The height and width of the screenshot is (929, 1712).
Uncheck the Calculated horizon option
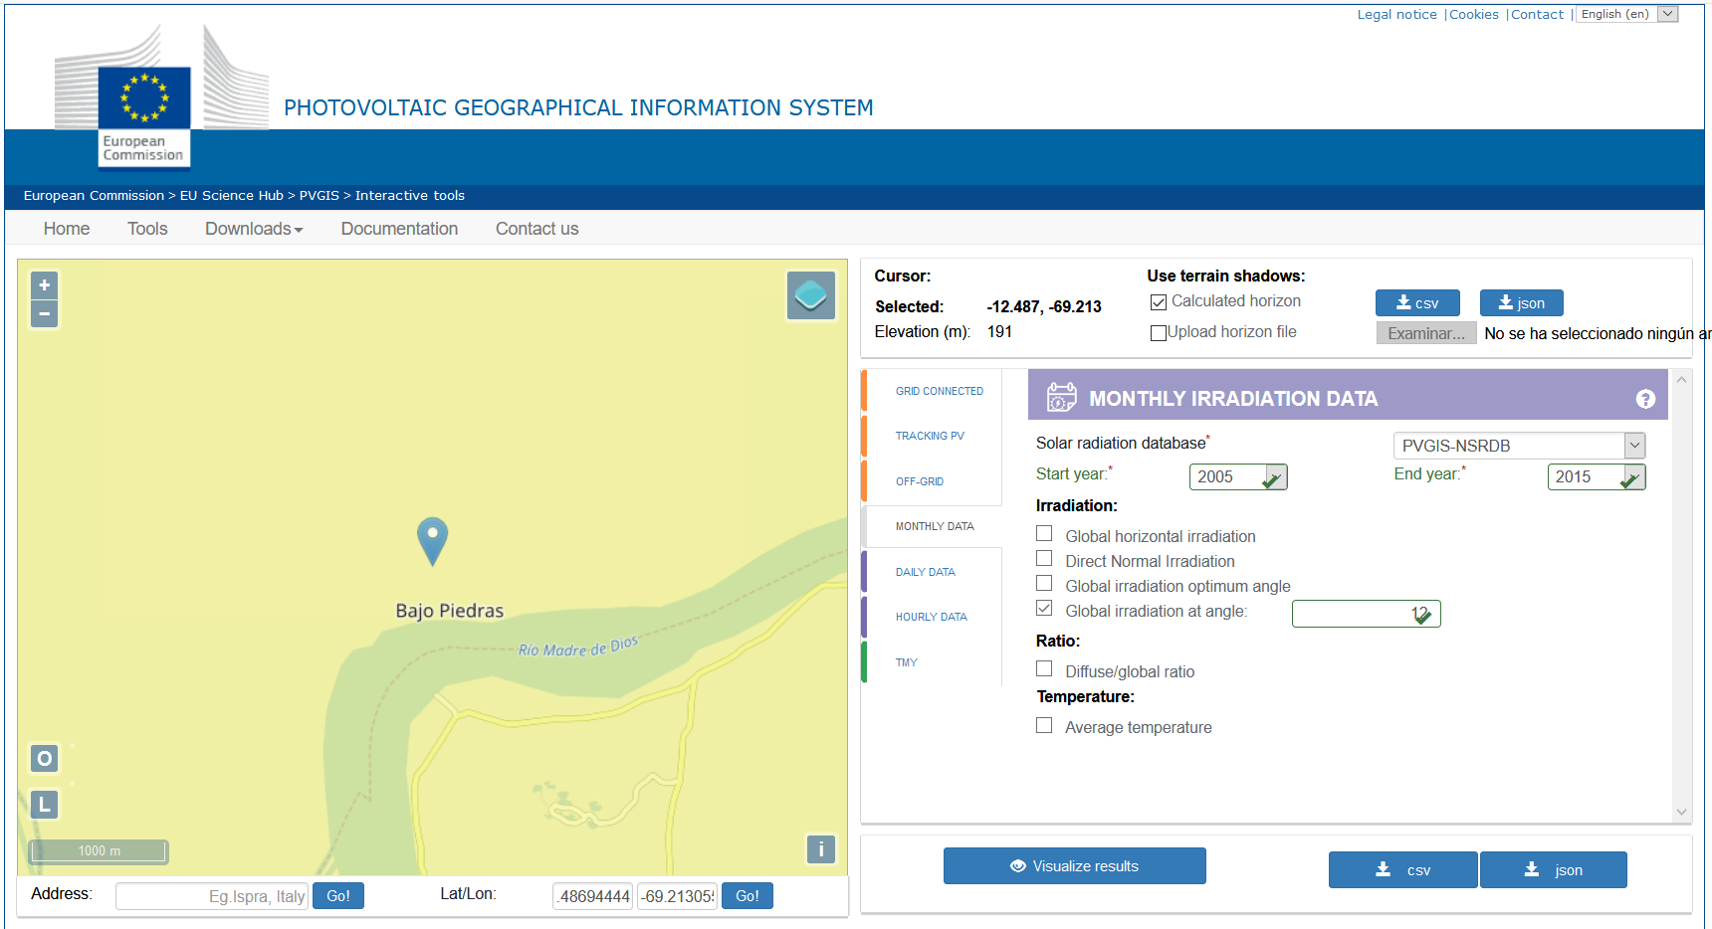click(1159, 301)
